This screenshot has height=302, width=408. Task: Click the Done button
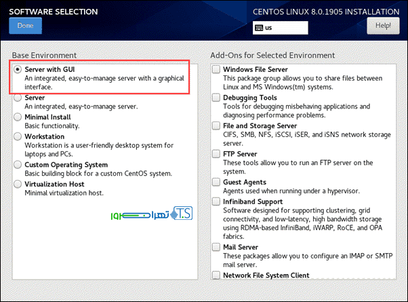point(25,26)
